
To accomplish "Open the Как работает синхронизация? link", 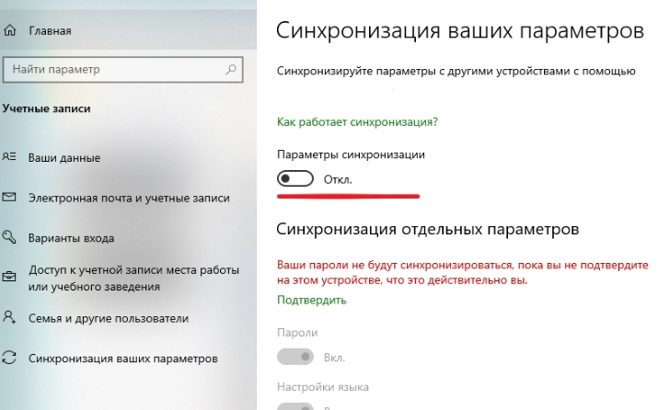I will (x=357, y=121).
